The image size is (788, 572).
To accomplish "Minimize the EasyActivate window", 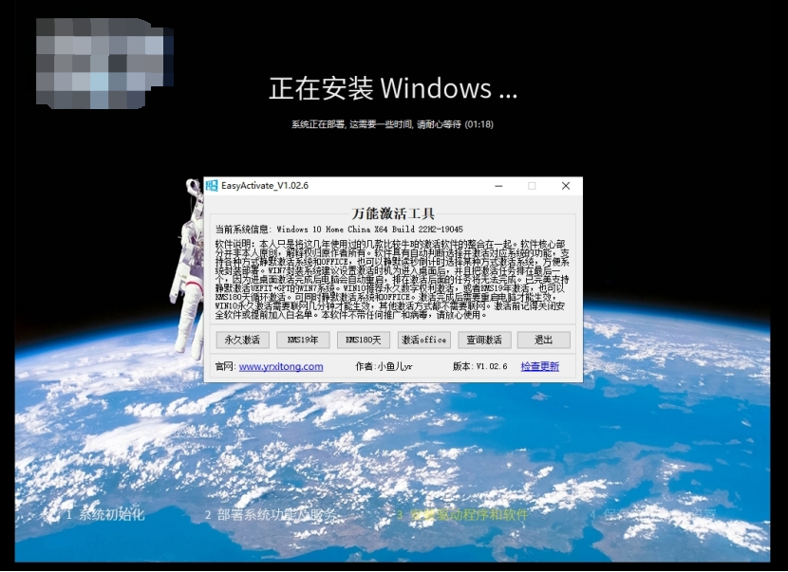I will click(x=498, y=186).
